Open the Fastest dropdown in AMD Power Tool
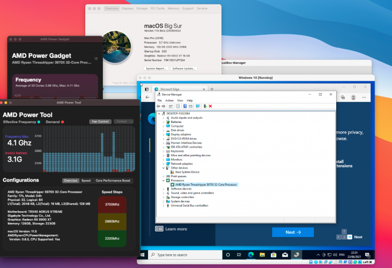 pyautogui.click(x=123, y=122)
